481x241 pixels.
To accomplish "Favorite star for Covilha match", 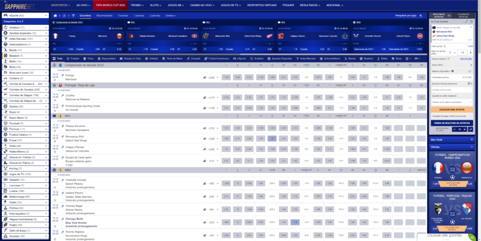I will pos(55,100).
